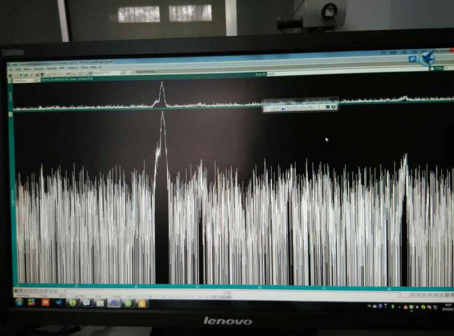Viewport: 454px width, 336px height.
Task: Click the C icon in floating toolbar
Action: coord(310,107)
